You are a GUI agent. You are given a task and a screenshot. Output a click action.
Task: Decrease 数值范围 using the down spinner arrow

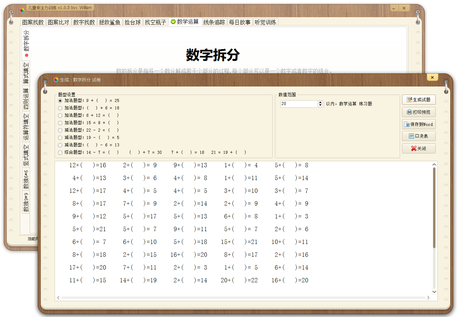point(320,105)
